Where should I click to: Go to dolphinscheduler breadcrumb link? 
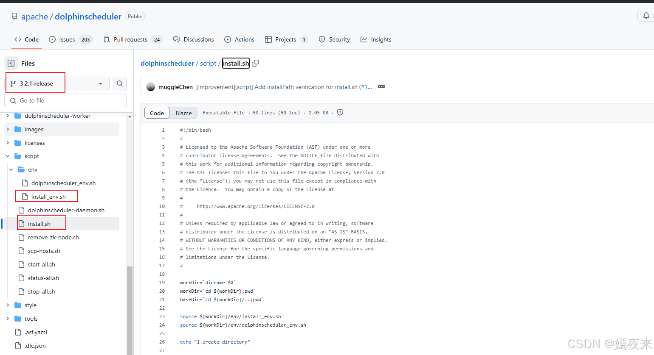coord(167,63)
